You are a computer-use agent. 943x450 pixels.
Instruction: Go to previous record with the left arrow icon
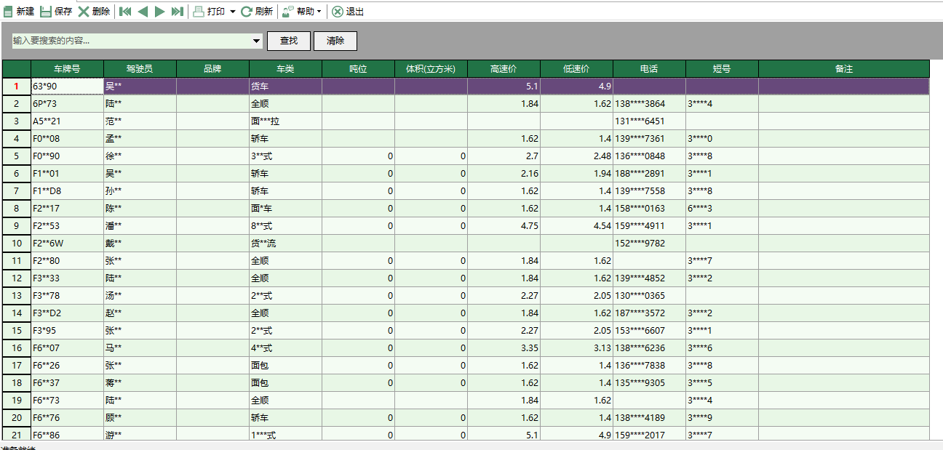pos(143,10)
